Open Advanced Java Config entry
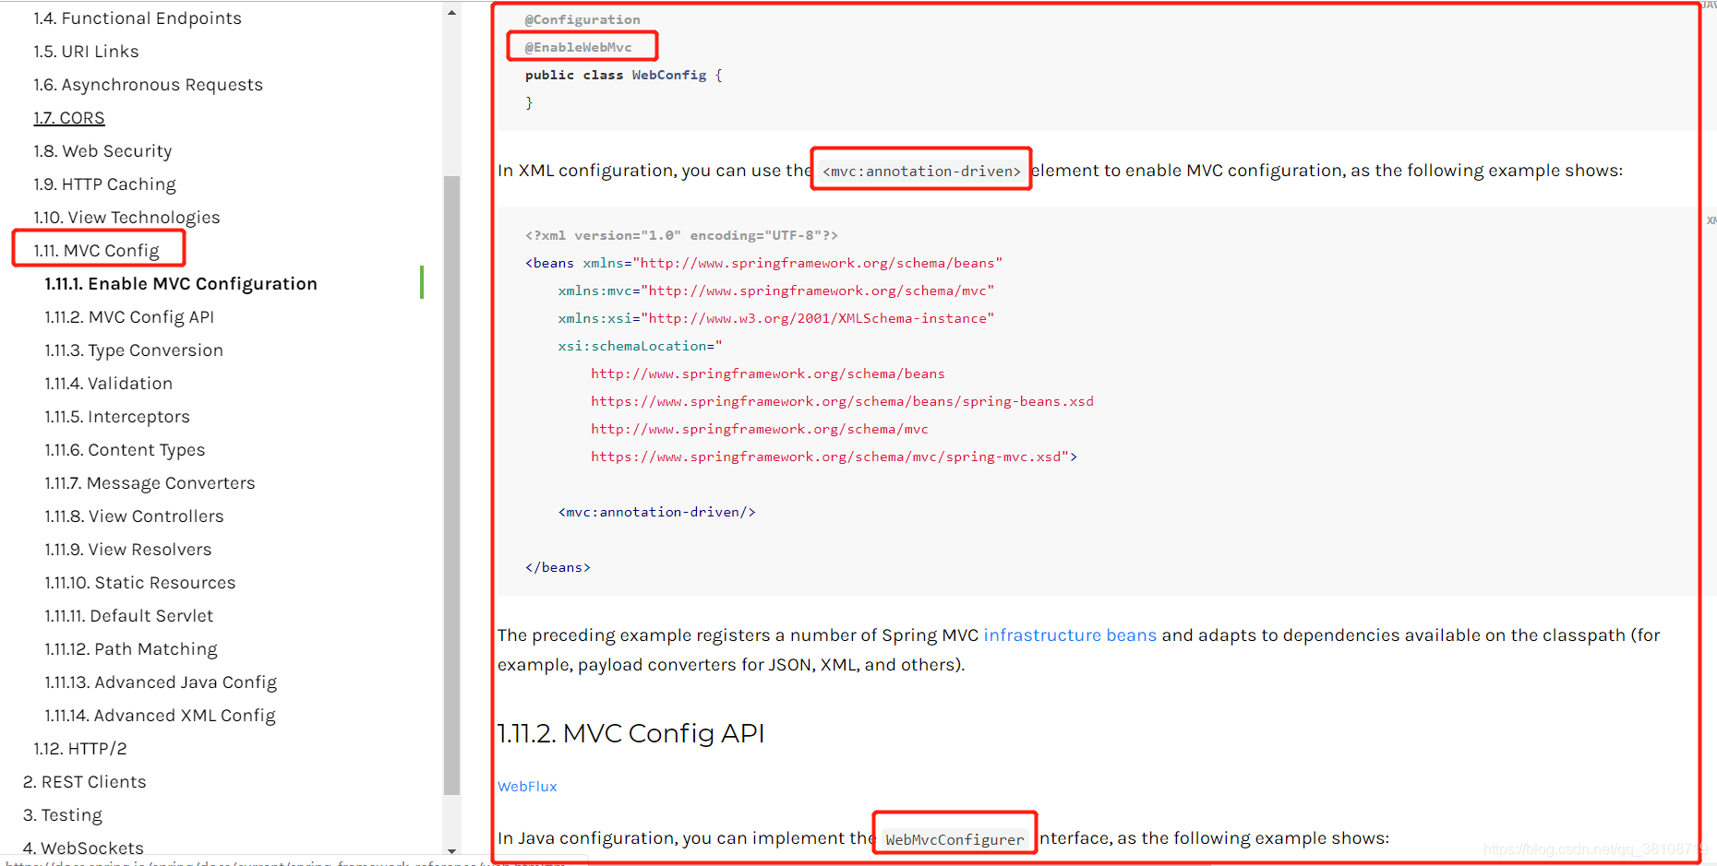Image resolution: width=1717 pixels, height=866 pixels. pos(161,682)
